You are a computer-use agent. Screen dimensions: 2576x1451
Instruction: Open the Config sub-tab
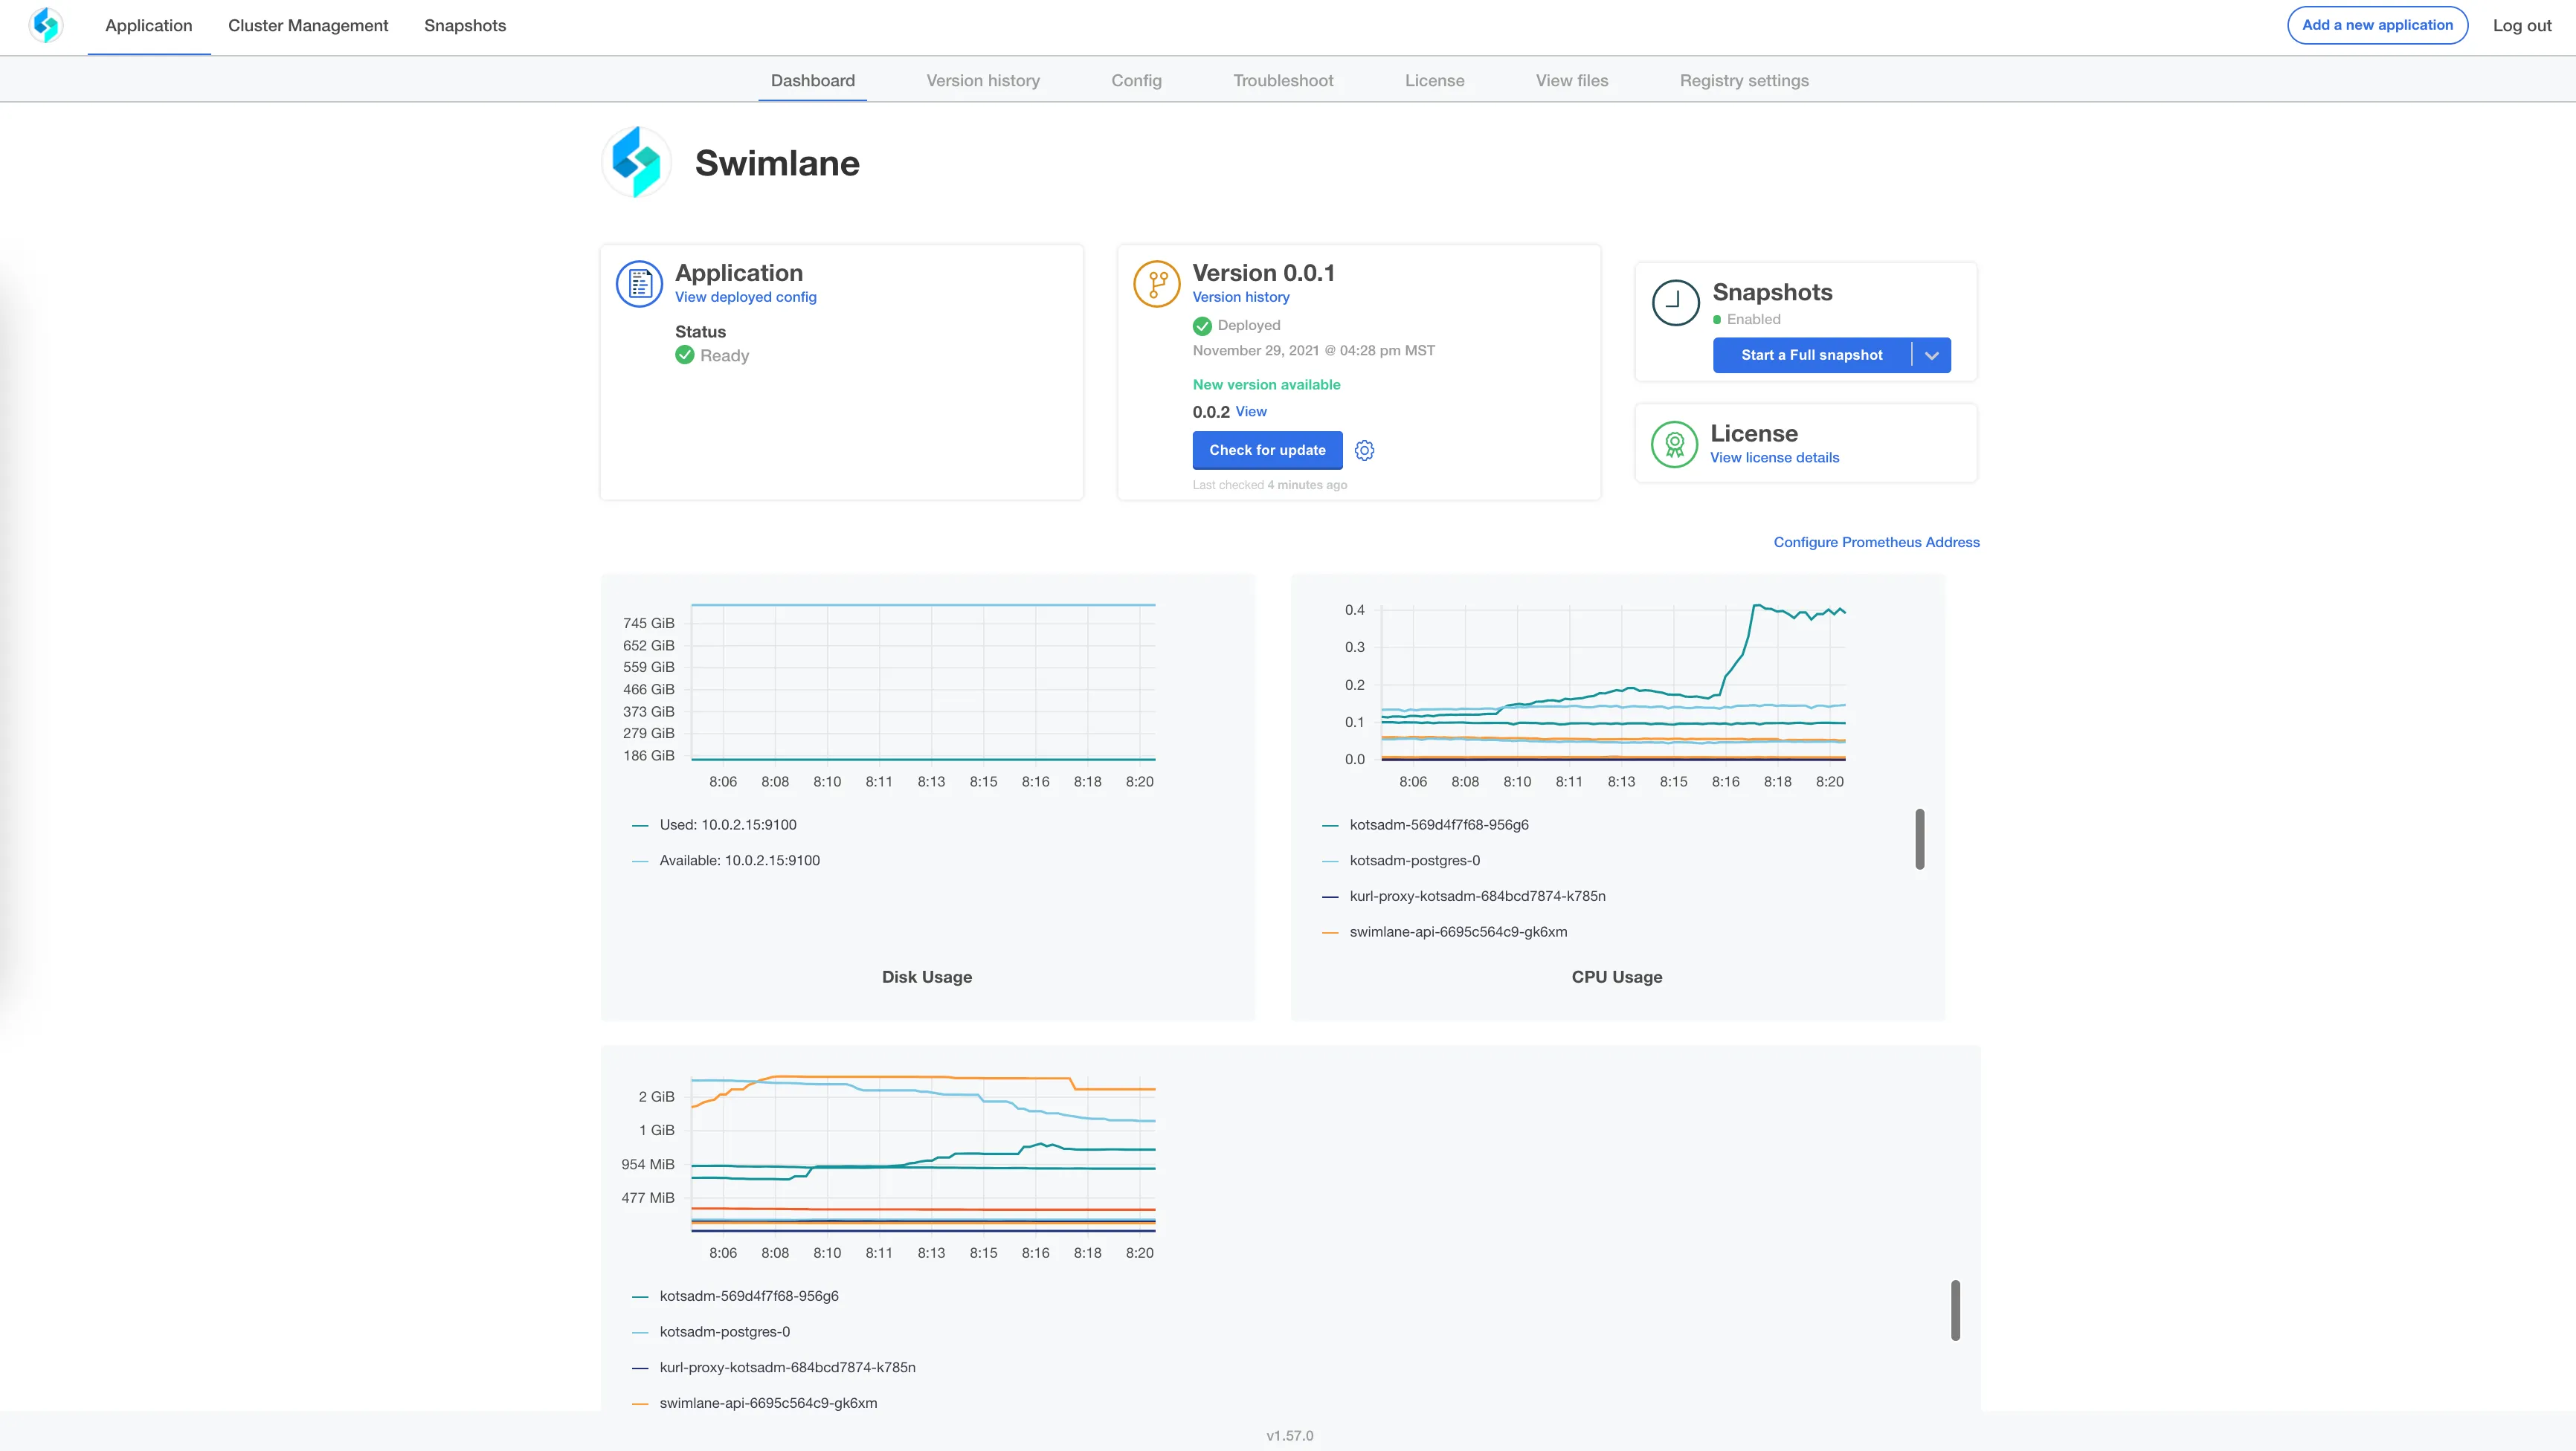point(1137,80)
